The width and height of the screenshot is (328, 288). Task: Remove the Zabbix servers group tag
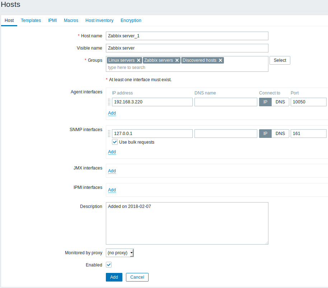tap(177, 60)
